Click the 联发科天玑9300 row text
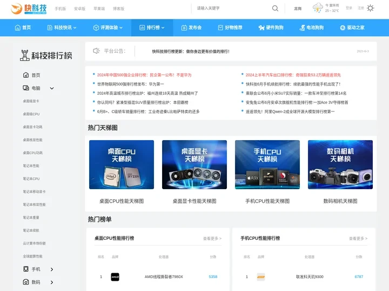389x291 pixels. pyautogui.click(x=310, y=276)
